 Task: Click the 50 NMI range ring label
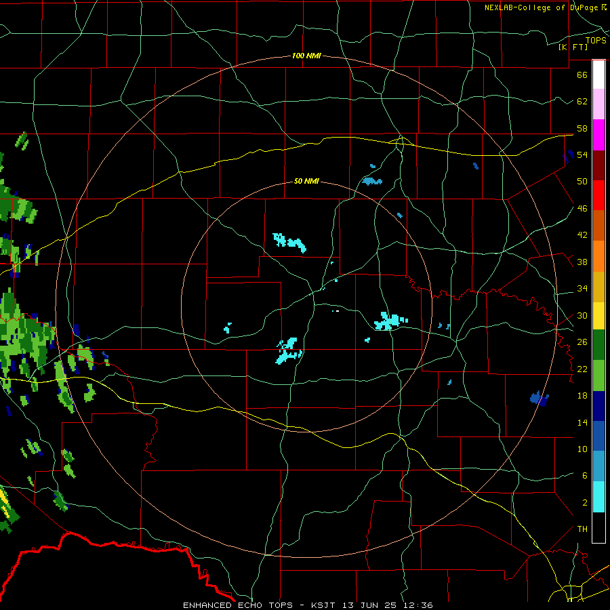coord(306,181)
